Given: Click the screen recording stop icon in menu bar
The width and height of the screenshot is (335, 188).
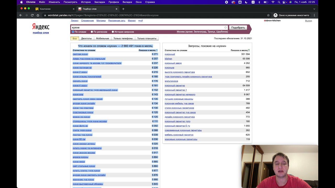Looking at the screenshot, I should pos(227,2).
